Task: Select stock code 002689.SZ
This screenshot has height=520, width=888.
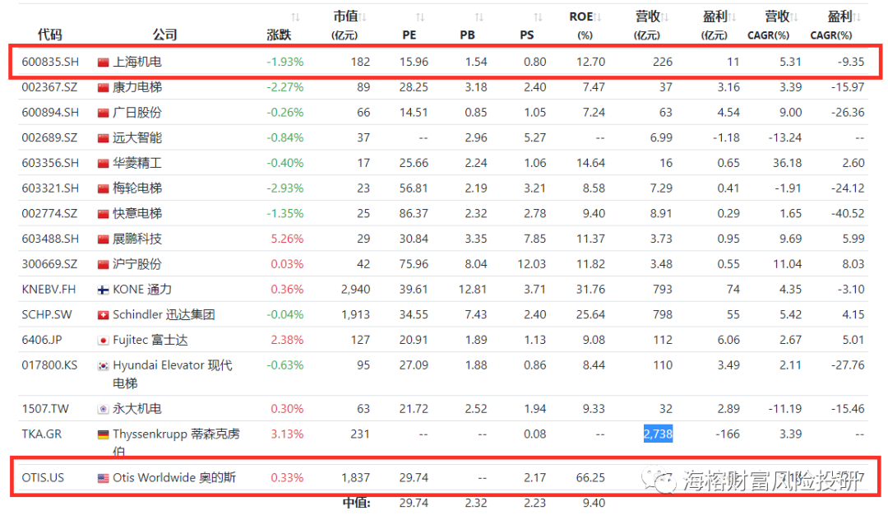Action: (x=50, y=137)
